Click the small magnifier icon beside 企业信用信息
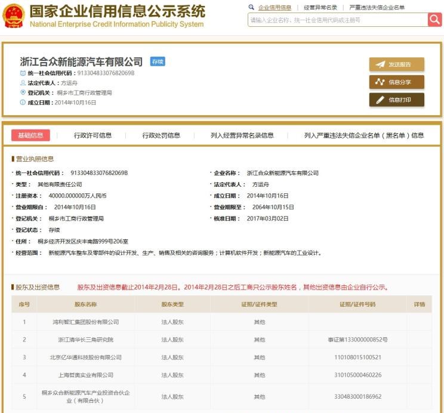This screenshot has width=444, height=413. click(251, 7)
